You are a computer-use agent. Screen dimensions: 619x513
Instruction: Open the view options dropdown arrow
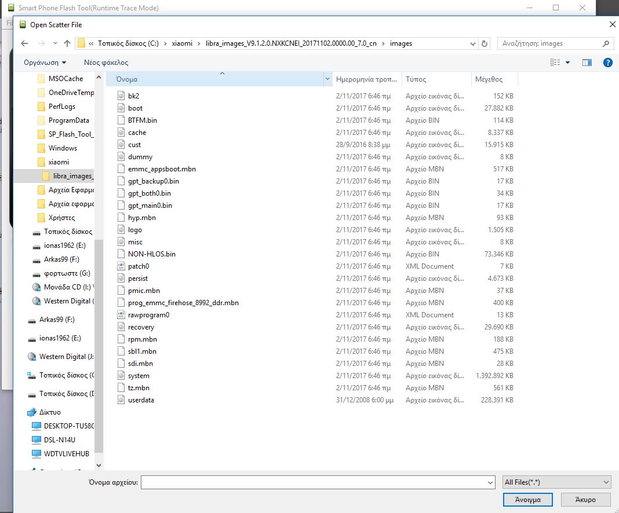click(568, 63)
